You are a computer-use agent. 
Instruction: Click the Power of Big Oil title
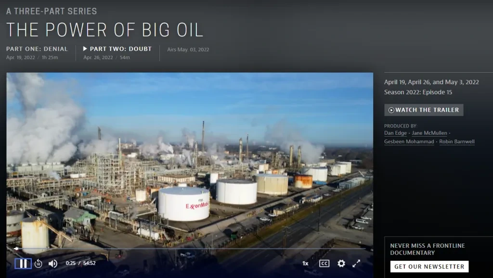coord(104,30)
